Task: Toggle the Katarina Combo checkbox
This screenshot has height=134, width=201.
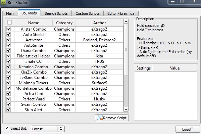Action: pyautogui.click(x=9, y=66)
